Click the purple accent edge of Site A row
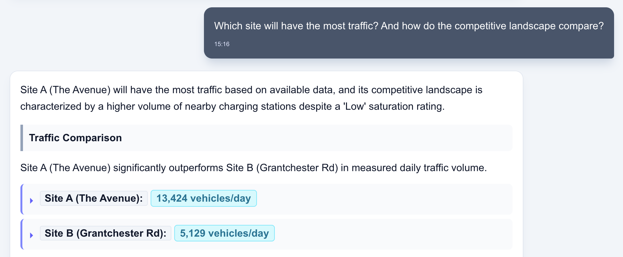 point(22,199)
